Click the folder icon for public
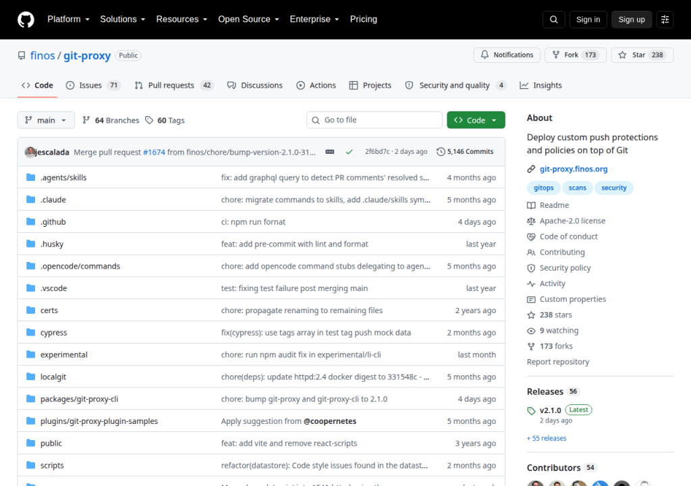This screenshot has width=691, height=486. click(x=30, y=443)
